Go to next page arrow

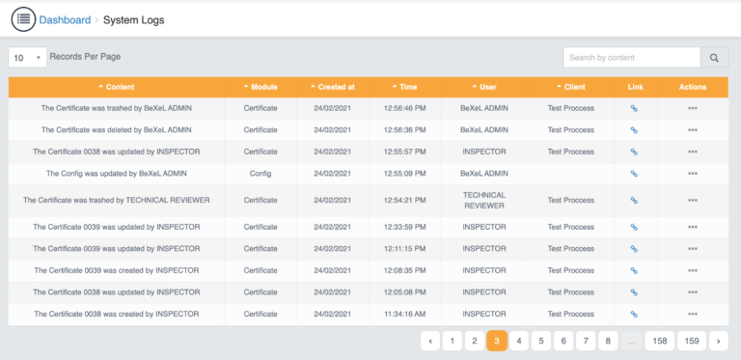[x=719, y=341]
